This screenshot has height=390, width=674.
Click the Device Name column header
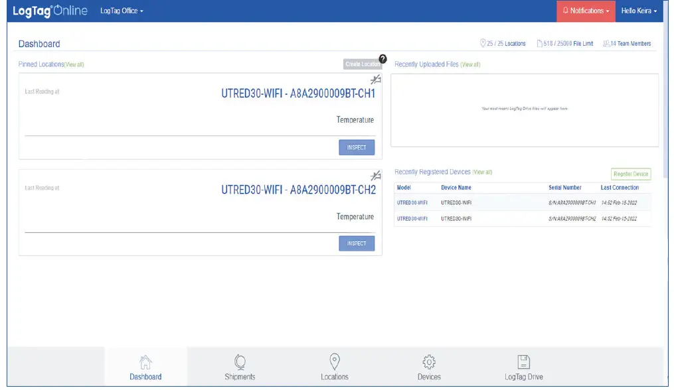point(456,188)
